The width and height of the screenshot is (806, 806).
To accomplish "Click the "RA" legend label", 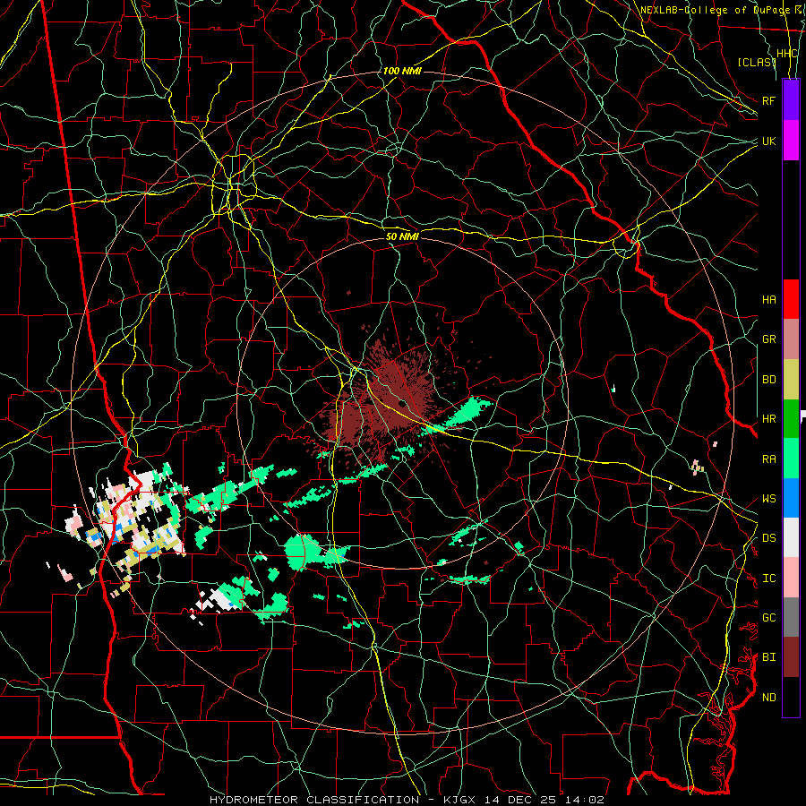I will point(768,459).
